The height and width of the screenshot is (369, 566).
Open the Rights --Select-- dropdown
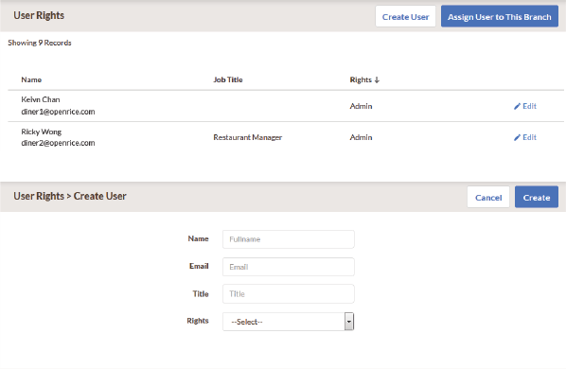tap(288, 322)
